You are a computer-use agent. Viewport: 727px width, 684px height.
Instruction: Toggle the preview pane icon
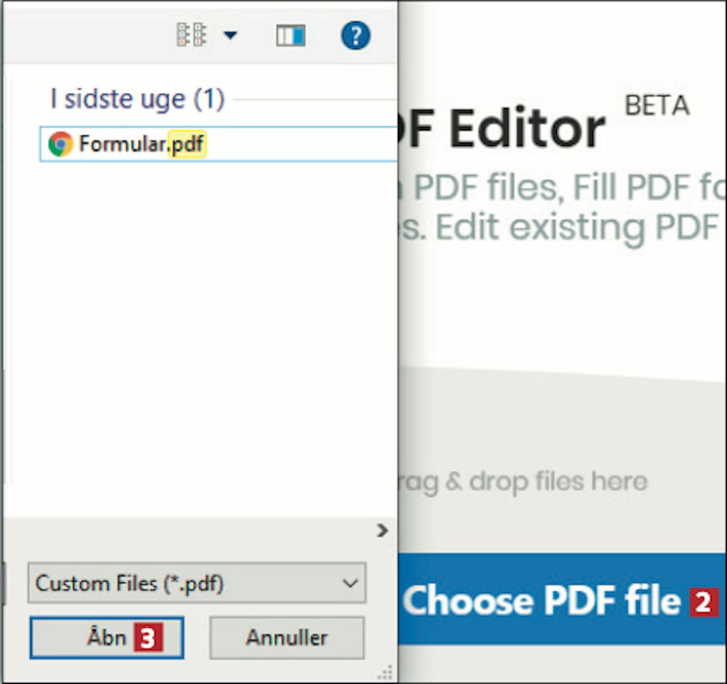pyautogui.click(x=290, y=36)
